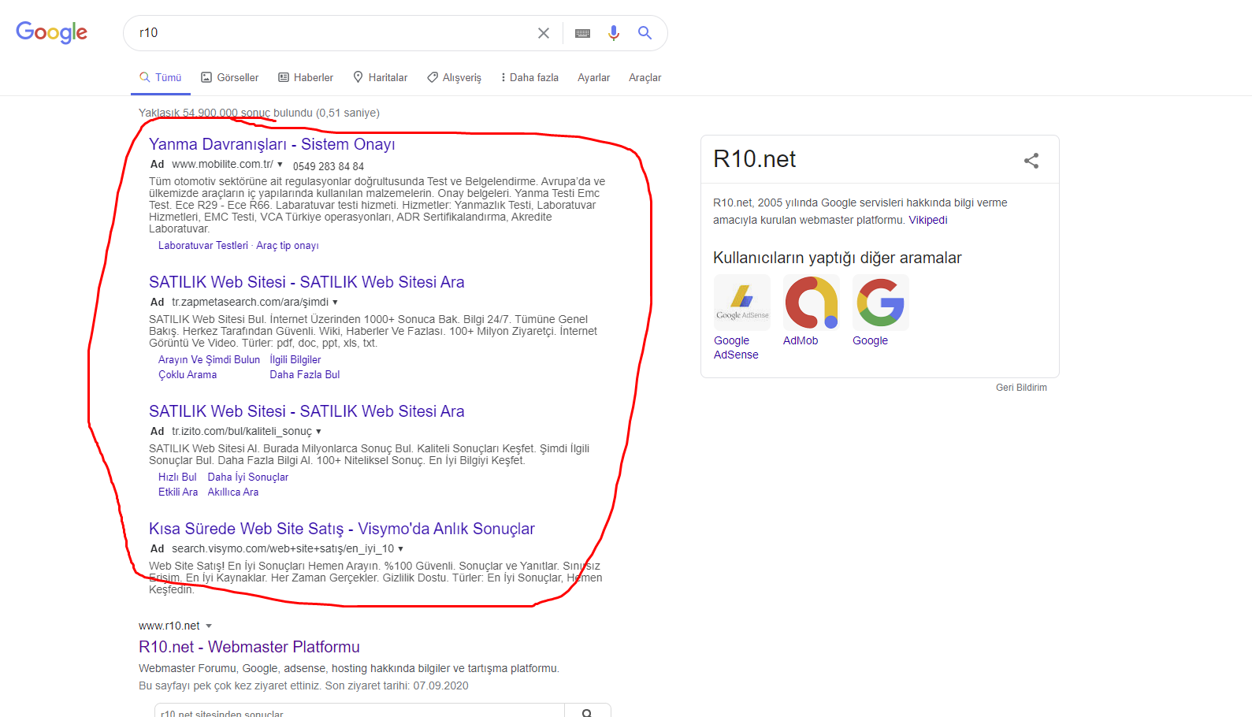Expand dropdown arrow next to search.visymo.com
This screenshot has height=717, width=1252.
coord(400,549)
